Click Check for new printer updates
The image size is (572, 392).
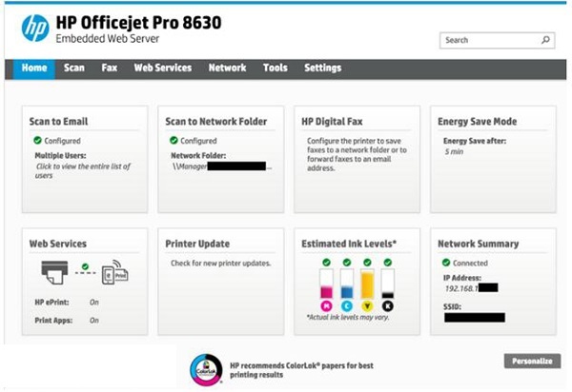(x=221, y=264)
